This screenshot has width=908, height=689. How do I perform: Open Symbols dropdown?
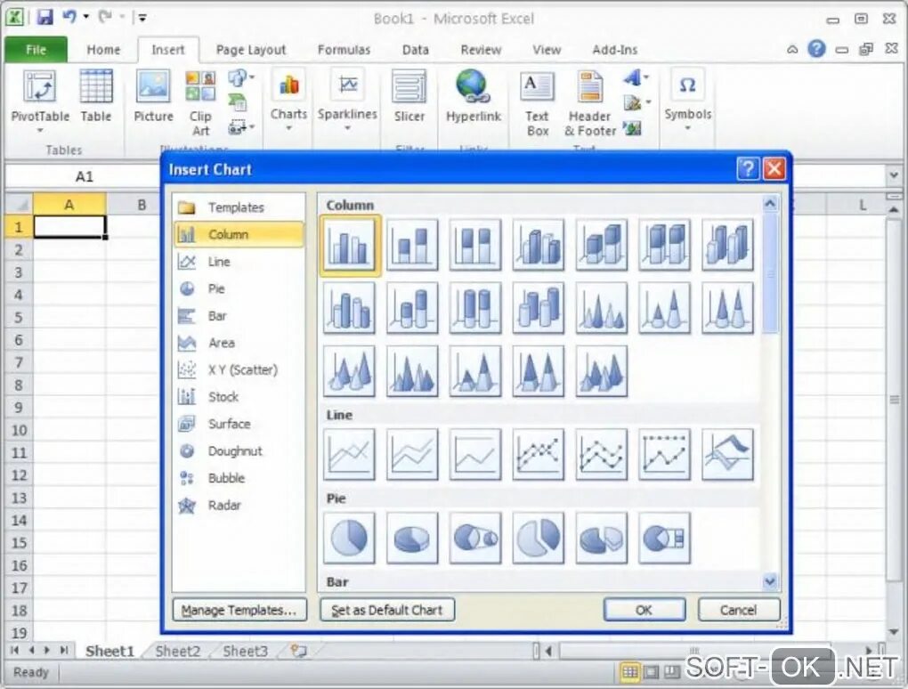(x=687, y=100)
